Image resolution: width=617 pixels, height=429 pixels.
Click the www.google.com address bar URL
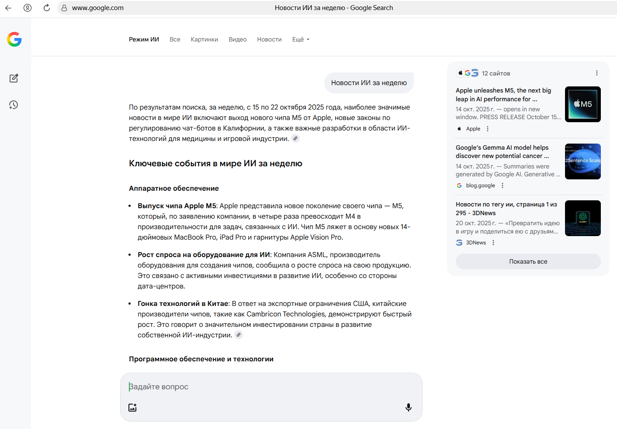[98, 8]
